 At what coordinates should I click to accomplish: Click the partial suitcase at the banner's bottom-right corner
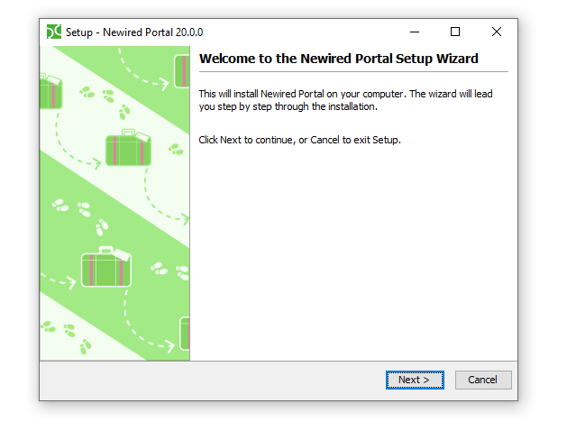(185, 334)
